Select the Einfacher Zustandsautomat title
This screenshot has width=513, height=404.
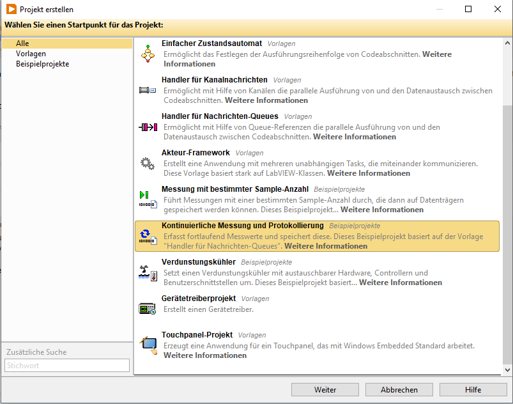(211, 43)
